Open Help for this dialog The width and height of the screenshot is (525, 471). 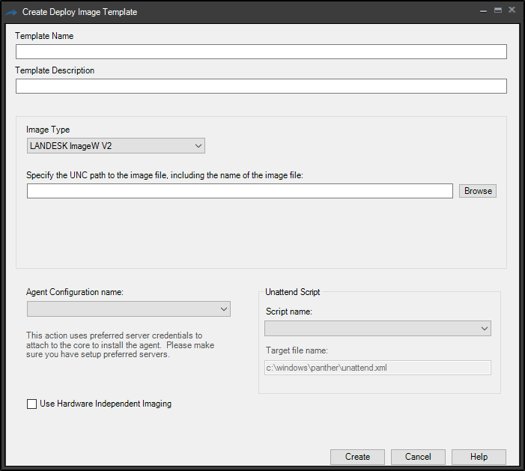coord(479,457)
